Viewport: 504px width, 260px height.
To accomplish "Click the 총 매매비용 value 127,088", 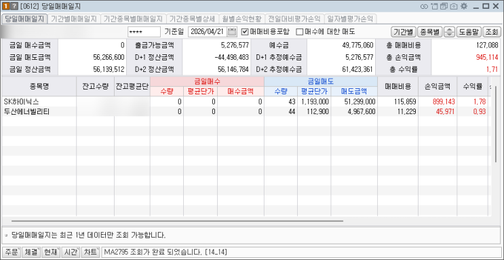I will 486,45.
